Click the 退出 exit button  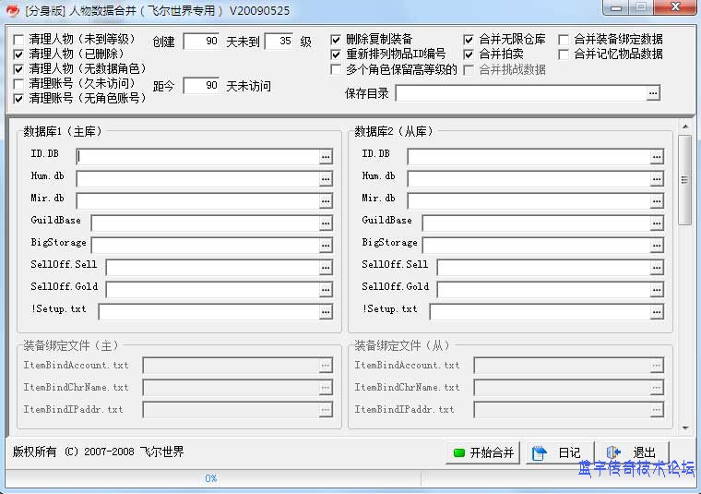point(633,452)
